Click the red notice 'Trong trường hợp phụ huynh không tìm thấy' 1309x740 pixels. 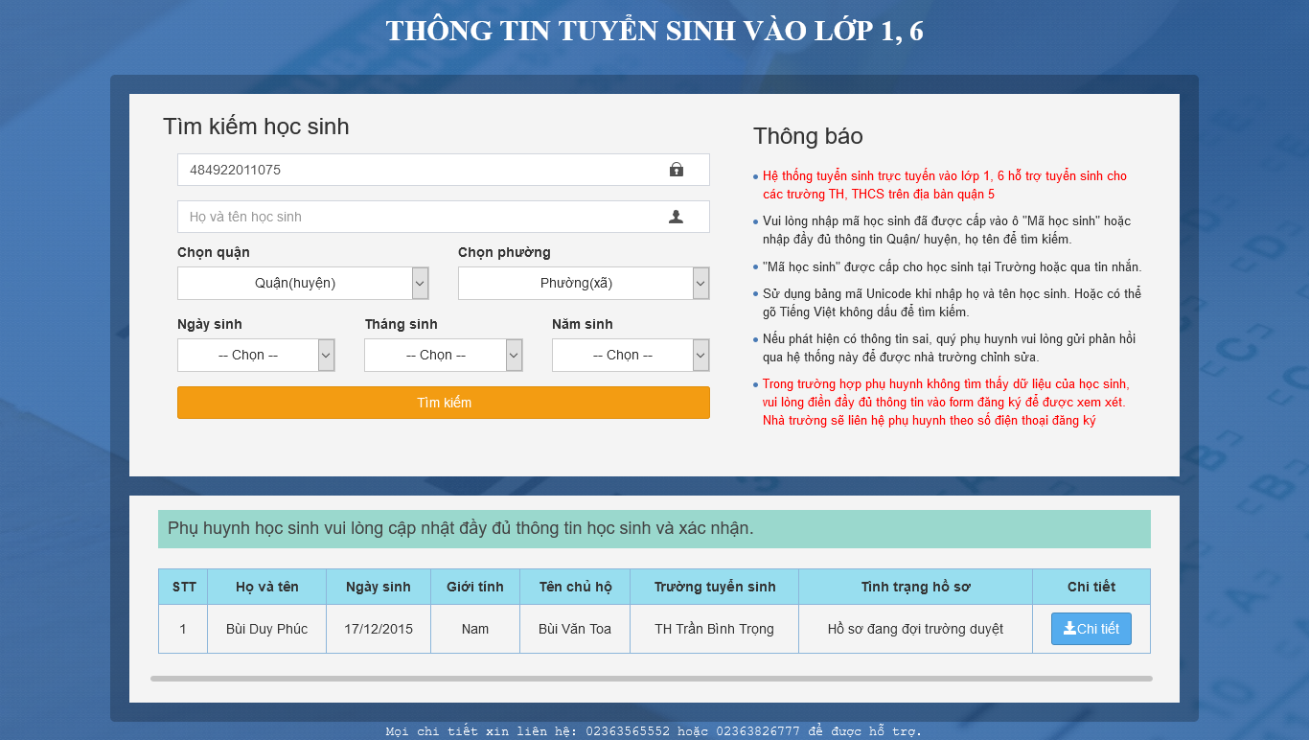[x=946, y=403]
